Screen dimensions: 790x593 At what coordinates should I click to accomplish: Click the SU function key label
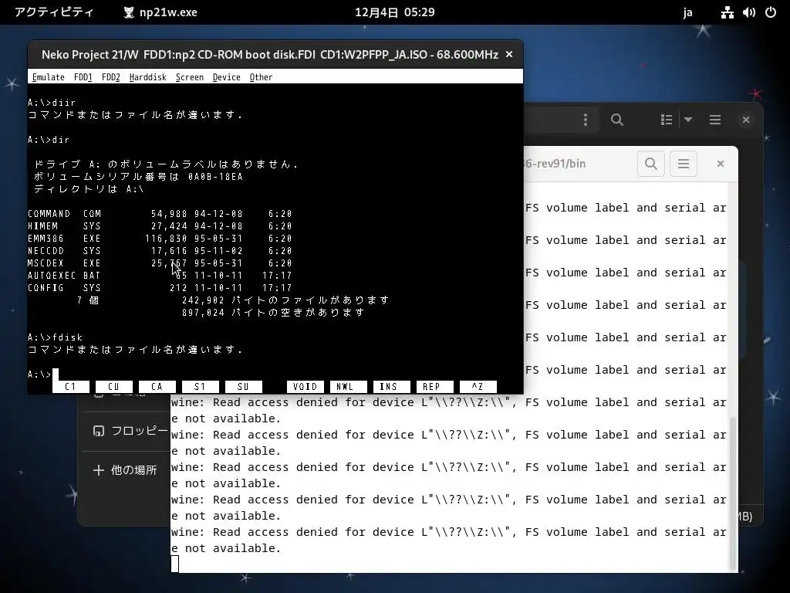(x=243, y=387)
